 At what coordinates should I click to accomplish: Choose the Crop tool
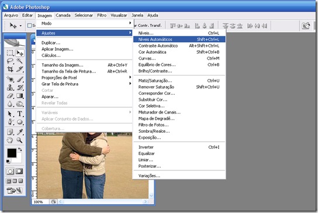point(10,69)
